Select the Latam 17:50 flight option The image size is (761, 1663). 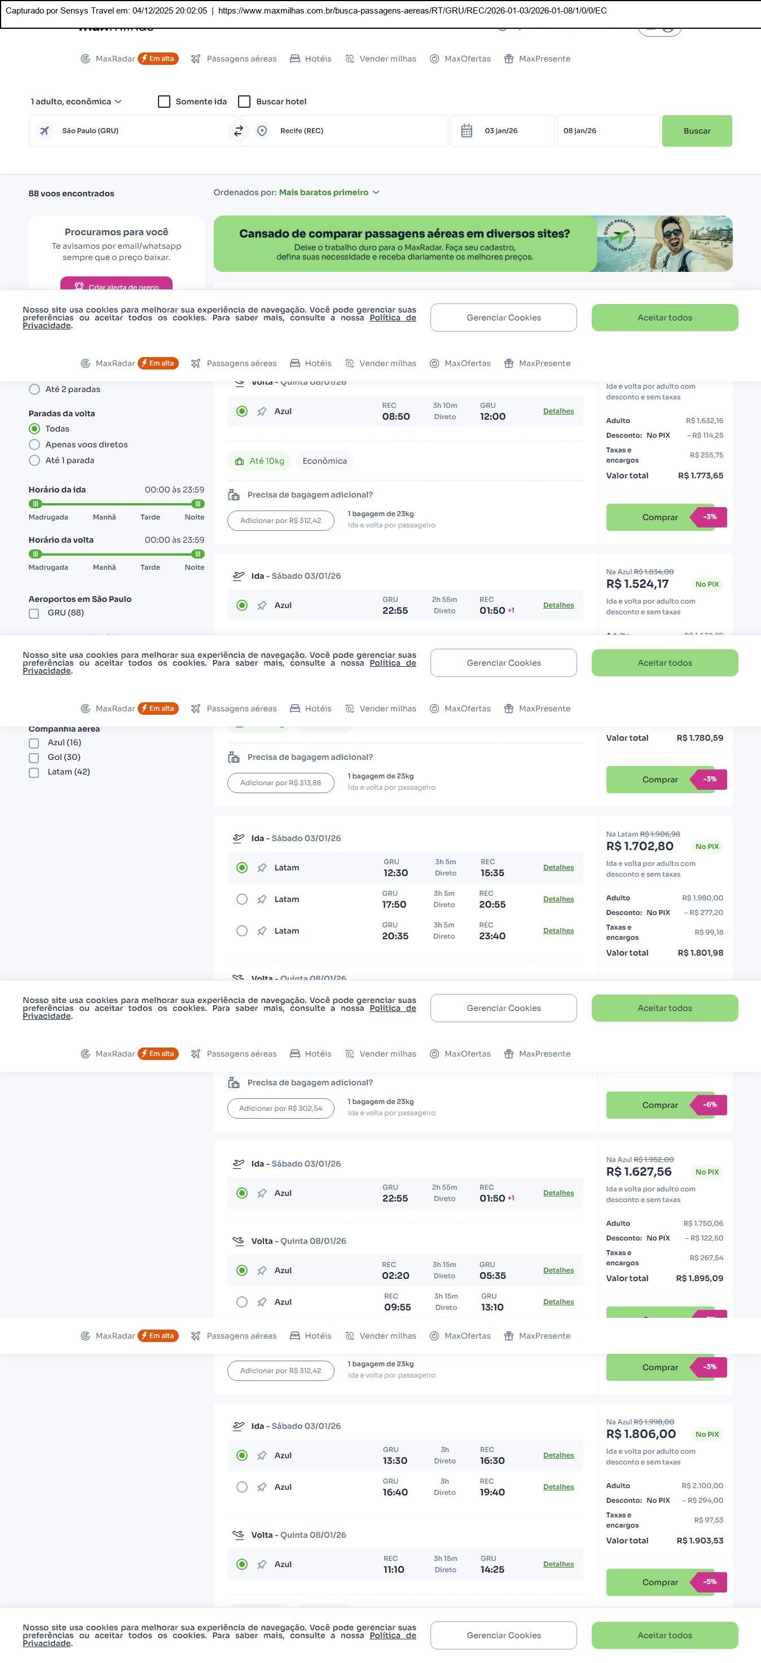coord(242,899)
